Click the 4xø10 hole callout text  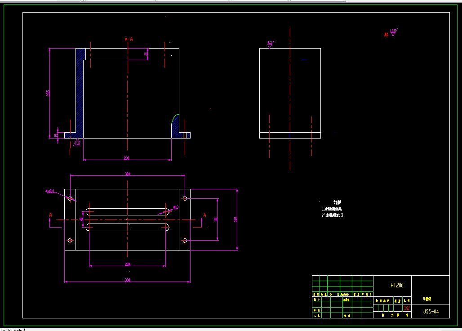click(50, 191)
